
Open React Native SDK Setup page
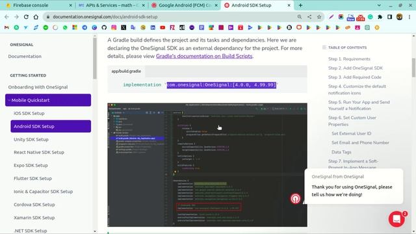pos(39,152)
